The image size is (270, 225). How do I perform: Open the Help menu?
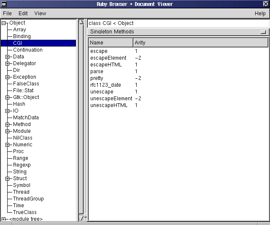[260, 14]
